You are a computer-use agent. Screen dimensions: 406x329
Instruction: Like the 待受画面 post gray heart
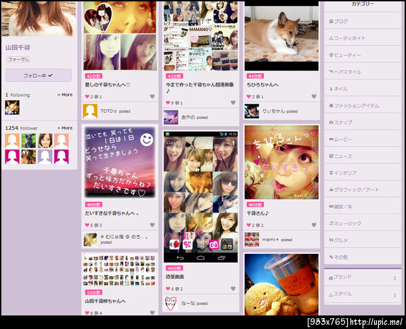tap(233, 288)
